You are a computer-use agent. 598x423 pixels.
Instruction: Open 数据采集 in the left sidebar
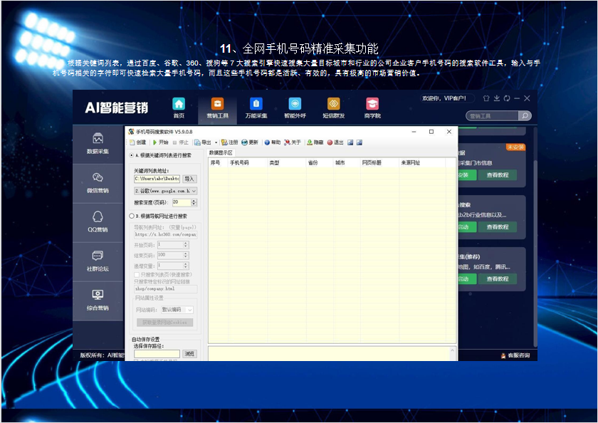(98, 143)
